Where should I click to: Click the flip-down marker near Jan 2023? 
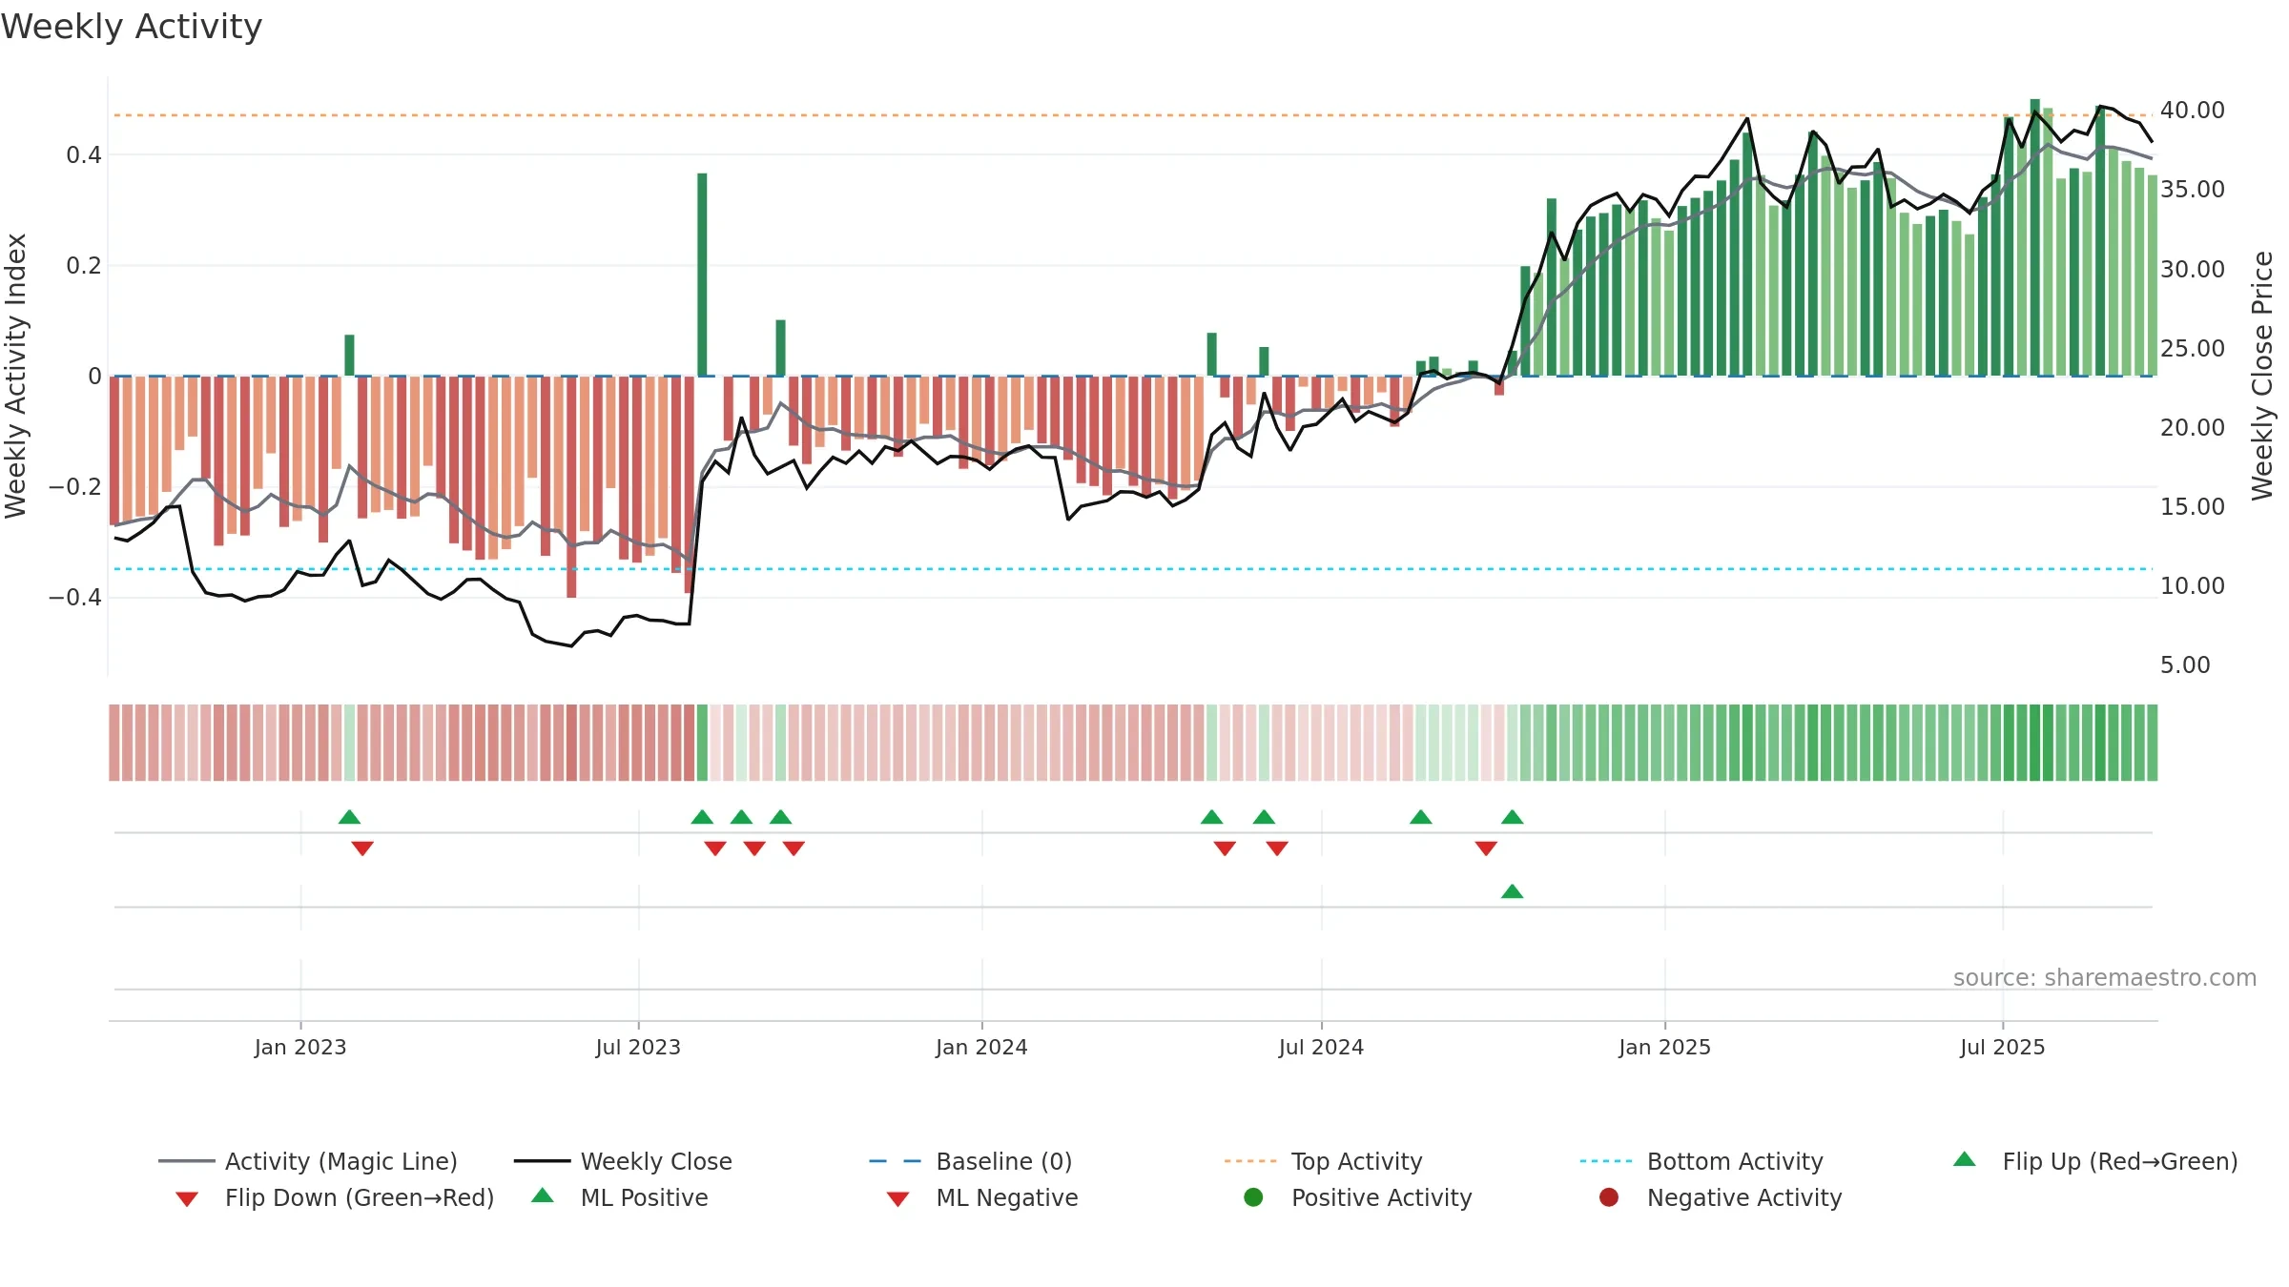click(362, 848)
